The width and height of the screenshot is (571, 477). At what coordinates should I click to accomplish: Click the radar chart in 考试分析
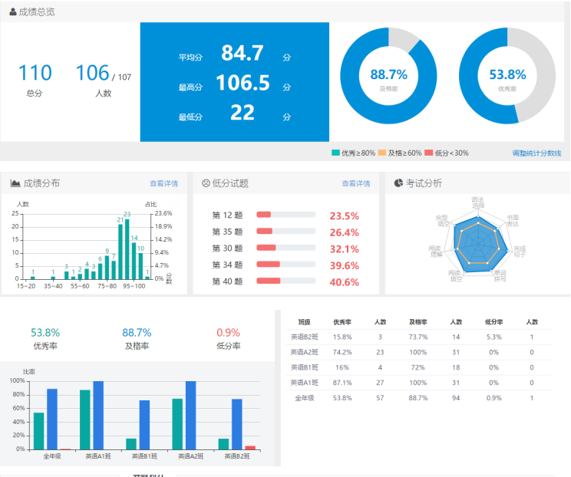[x=478, y=243]
